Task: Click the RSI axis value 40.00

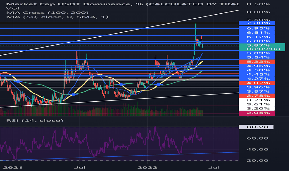Action: (x=257, y=149)
